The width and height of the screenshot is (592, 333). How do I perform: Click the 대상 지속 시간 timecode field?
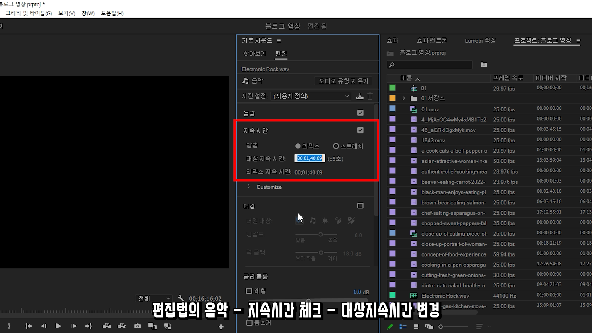(x=310, y=158)
